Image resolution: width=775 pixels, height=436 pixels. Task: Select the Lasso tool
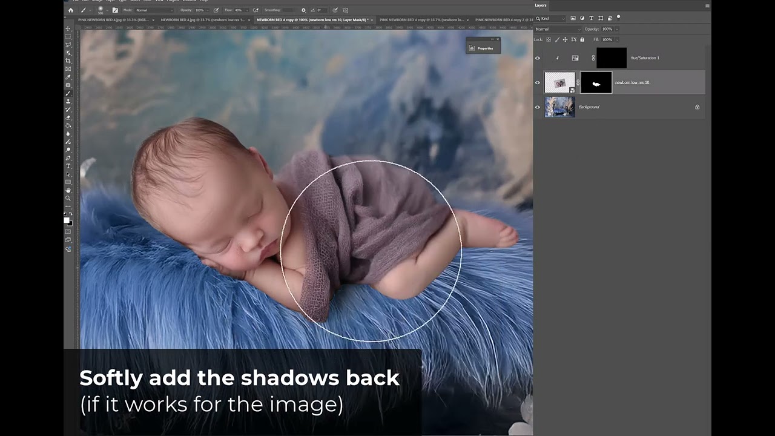tap(68, 45)
